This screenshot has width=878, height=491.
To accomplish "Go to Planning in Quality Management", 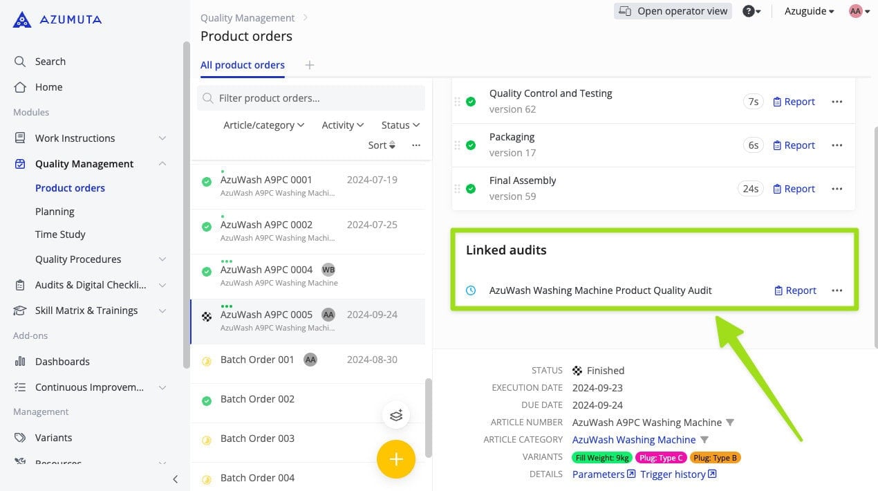I will (x=55, y=212).
